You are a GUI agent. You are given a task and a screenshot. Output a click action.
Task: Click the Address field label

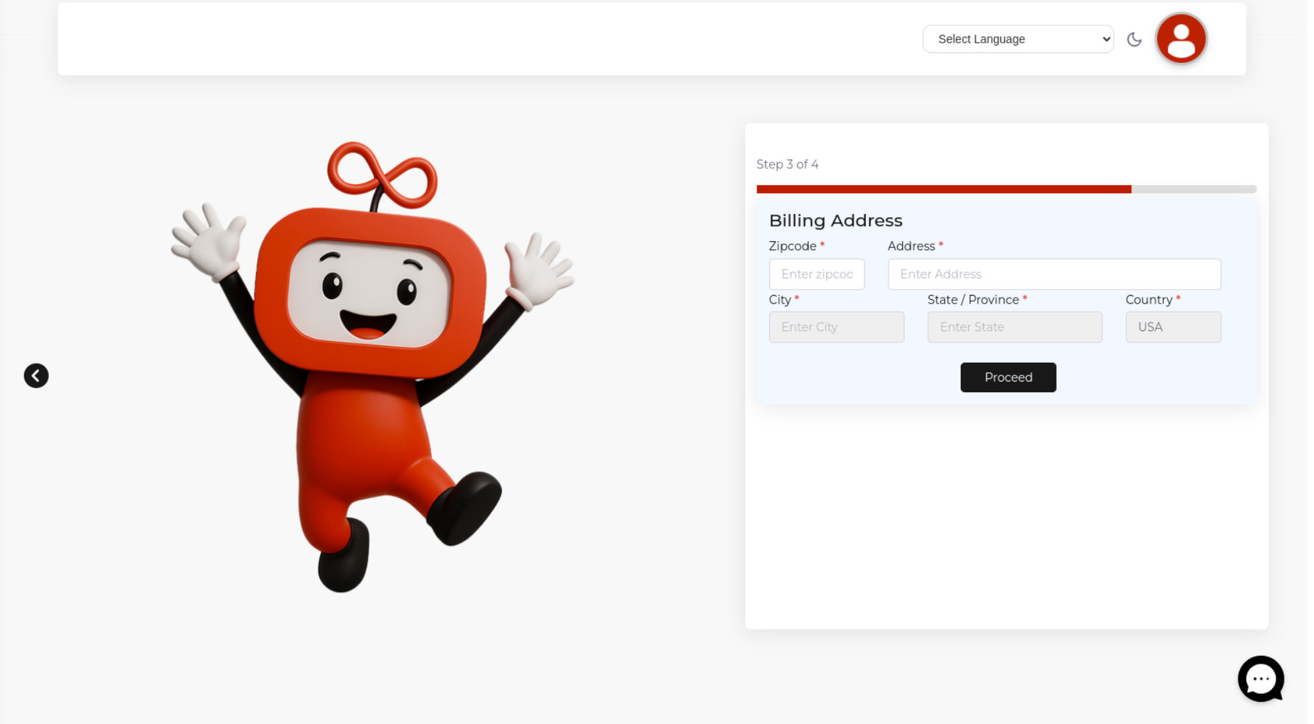click(911, 246)
